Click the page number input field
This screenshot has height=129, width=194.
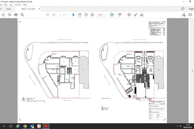tap(60, 15)
